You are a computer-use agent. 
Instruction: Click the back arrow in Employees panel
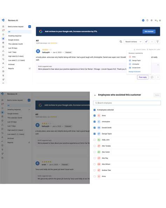click(x=95, y=95)
